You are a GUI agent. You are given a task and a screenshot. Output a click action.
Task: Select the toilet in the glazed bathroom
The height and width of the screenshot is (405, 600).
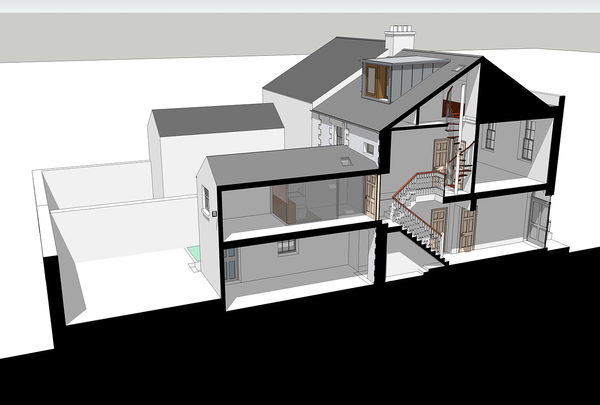tap(302, 212)
